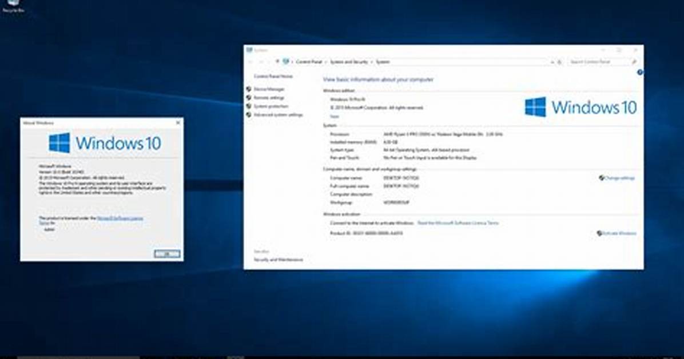Click Next link under Windows edition
Screen dimensions: 684x359
[x=334, y=117]
